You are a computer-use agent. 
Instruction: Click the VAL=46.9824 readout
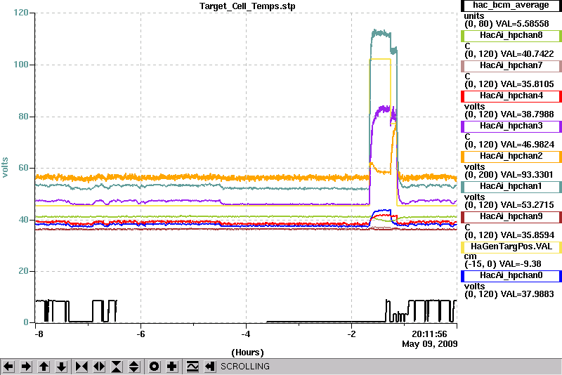(528, 145)
